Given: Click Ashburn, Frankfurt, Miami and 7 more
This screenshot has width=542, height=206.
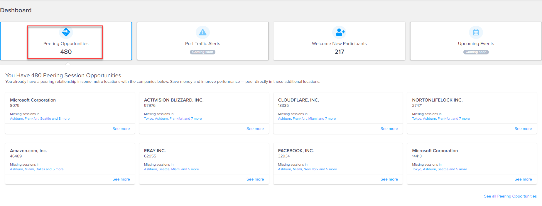Looking at the screenshot, I should tap(307, 119).
